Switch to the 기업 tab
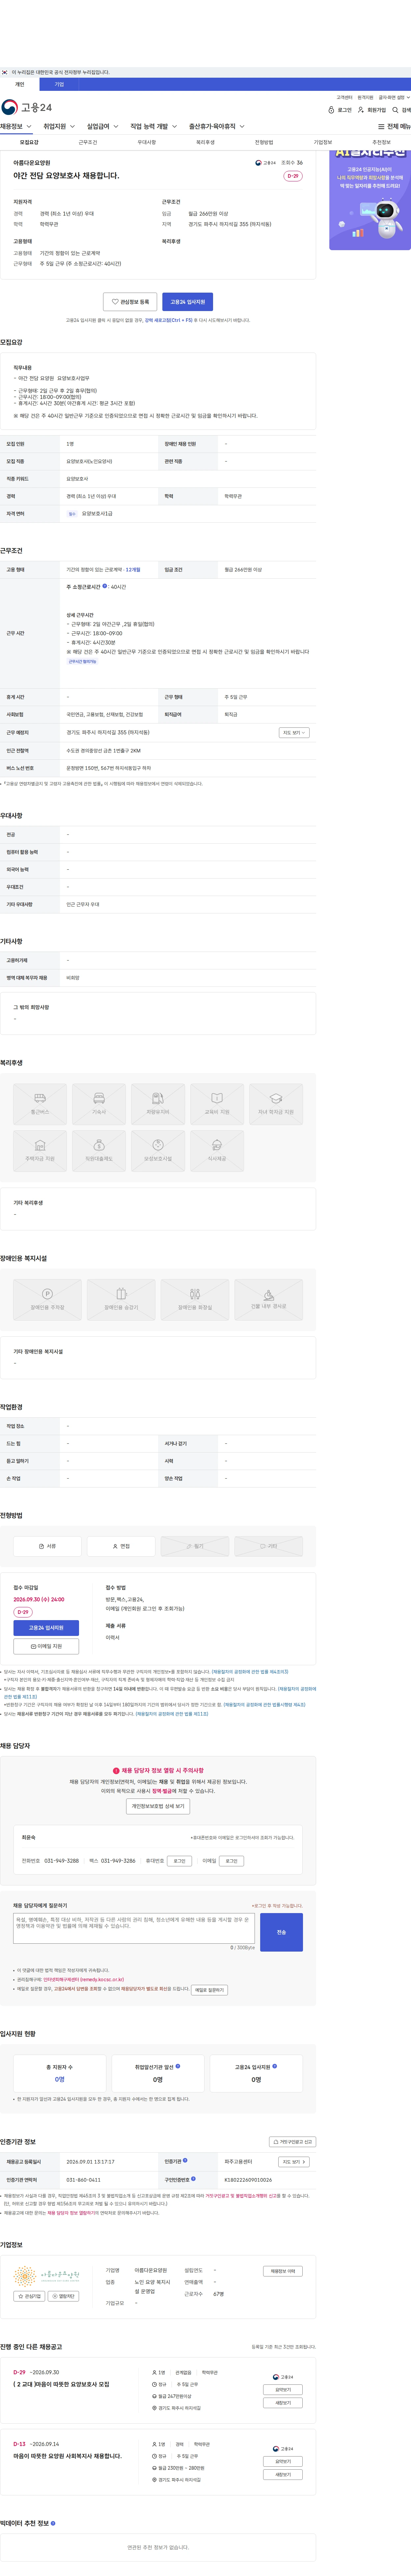Image resolution: width=411 pixels, height=2576 pixels. coord(59,84)
